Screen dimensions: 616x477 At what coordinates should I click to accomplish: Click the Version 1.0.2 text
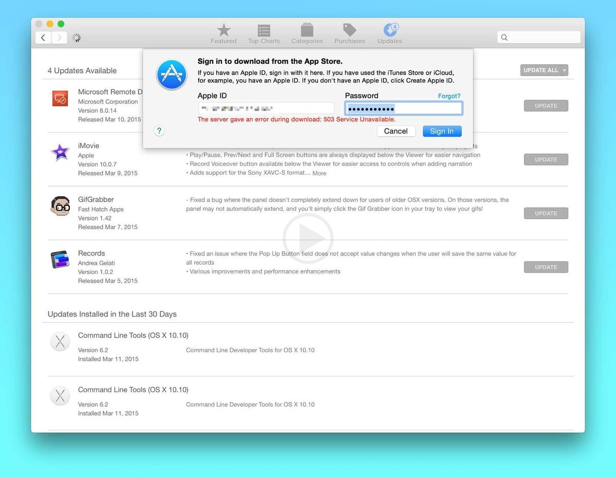pos(95,272)
